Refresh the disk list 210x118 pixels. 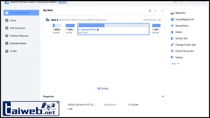162,11
